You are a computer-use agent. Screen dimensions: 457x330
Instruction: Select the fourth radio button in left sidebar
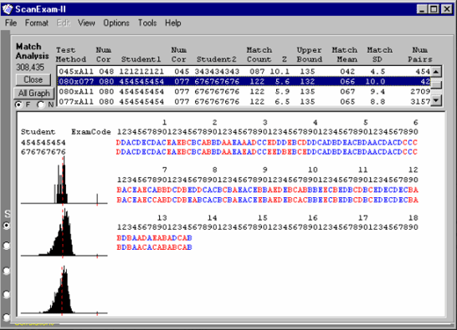[x=7, y=294]
